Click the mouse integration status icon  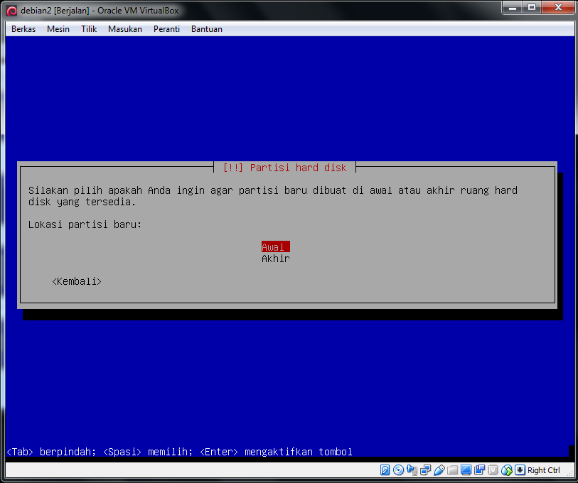coord(506,470)
